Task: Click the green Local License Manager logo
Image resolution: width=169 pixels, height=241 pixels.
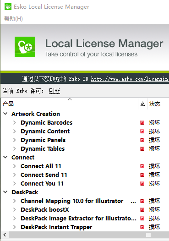Action: (x=25, y=47)
